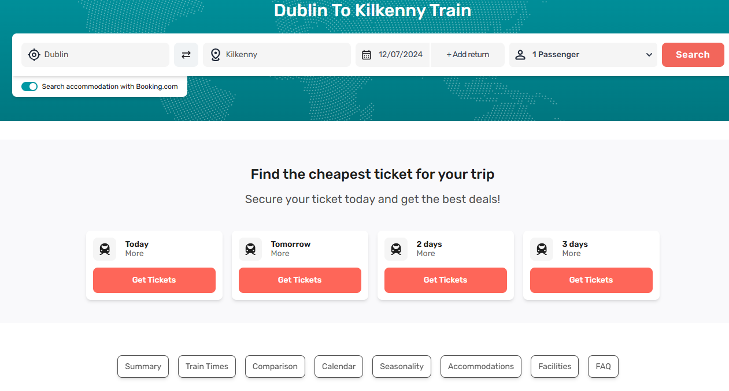
Task: Open the 12/07/2024 departure date picker
Action: pyautogui.click(x=400, y=55)
